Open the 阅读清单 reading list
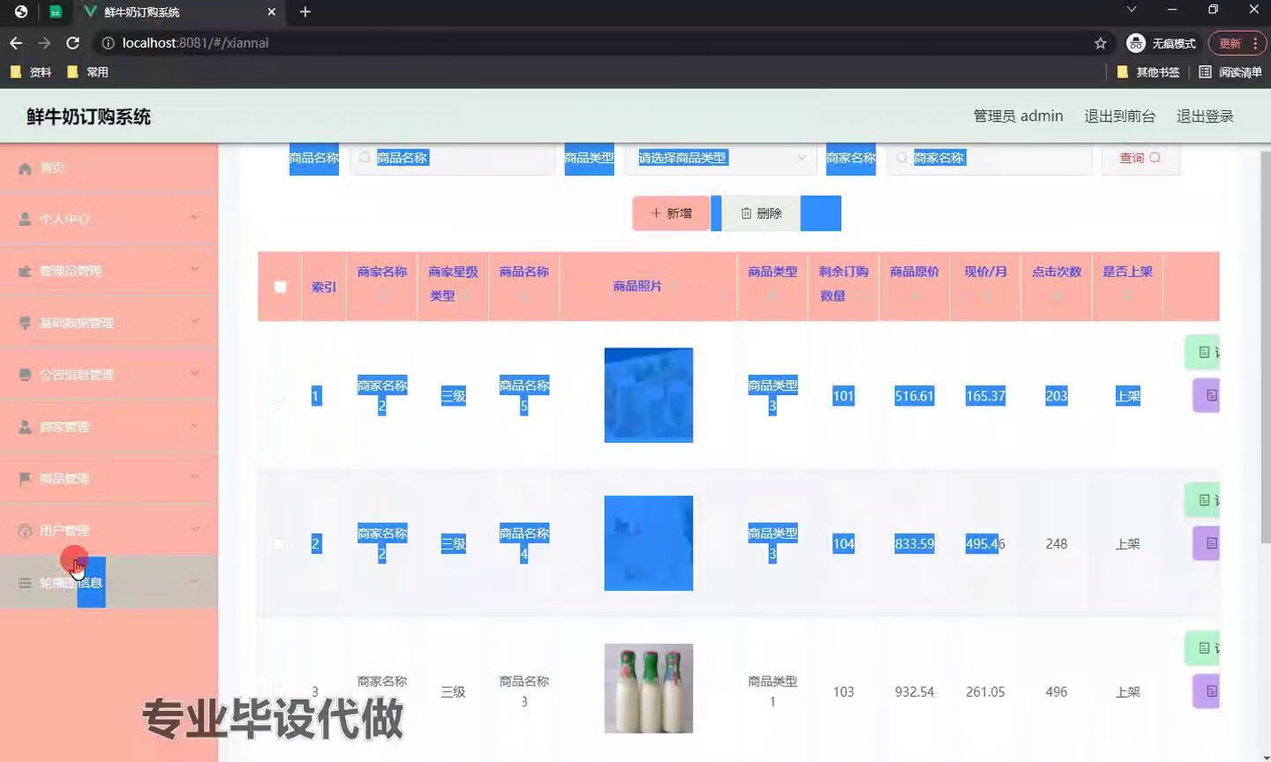The image size is (1271, 762). click(x=1230, y=72)
